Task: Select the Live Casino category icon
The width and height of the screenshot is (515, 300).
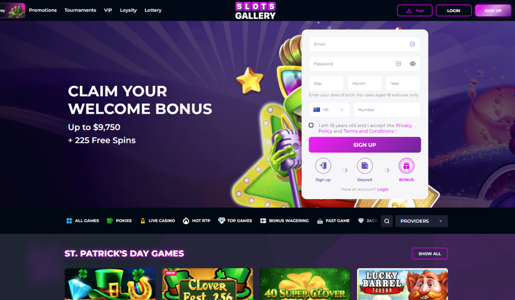Action: [142, 221]
